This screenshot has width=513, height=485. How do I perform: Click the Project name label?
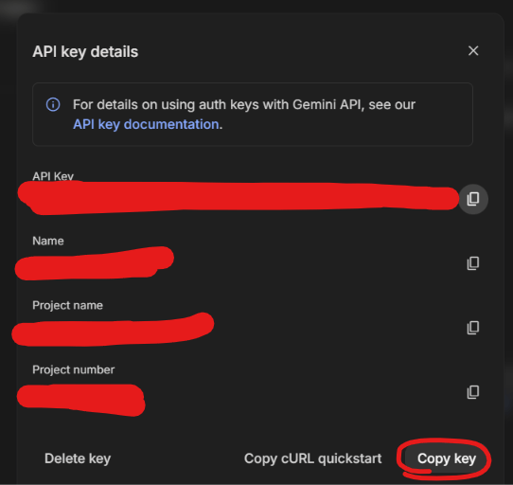pos(67,305)
